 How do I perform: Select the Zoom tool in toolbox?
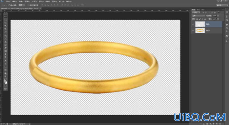pyautogui.click(x=6, y=76)
